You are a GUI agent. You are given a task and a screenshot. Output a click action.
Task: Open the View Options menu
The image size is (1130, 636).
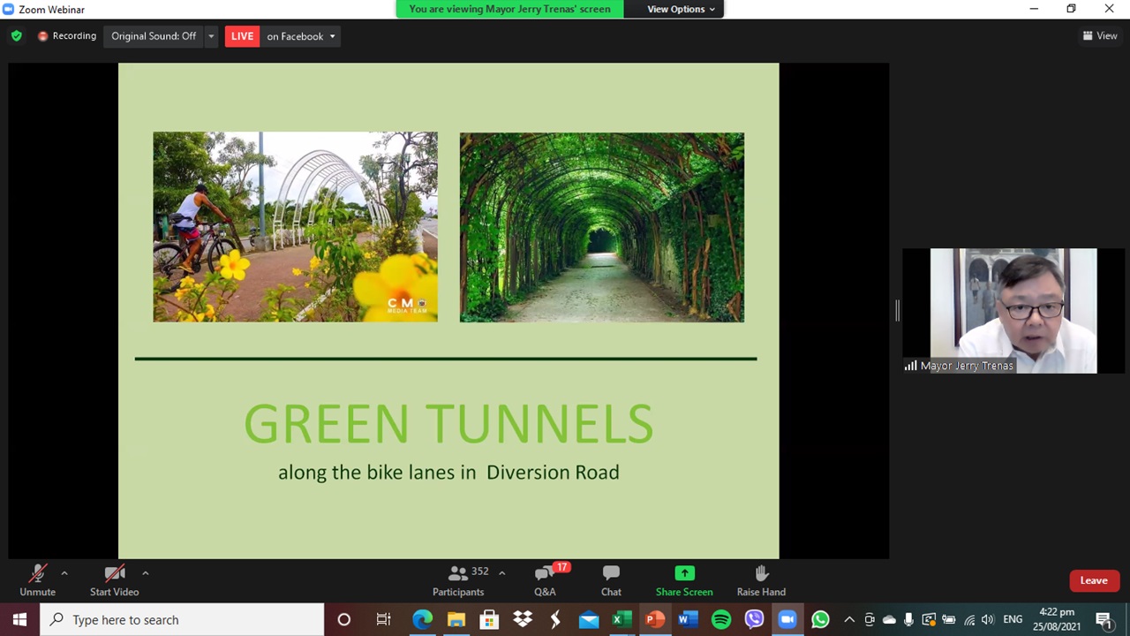pyautogui.click(x=681, y=9)
